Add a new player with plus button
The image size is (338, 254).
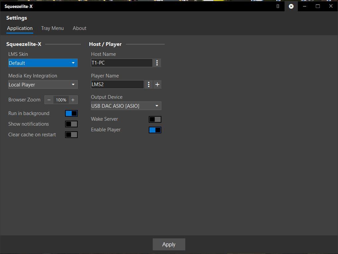tap(157, 84)
